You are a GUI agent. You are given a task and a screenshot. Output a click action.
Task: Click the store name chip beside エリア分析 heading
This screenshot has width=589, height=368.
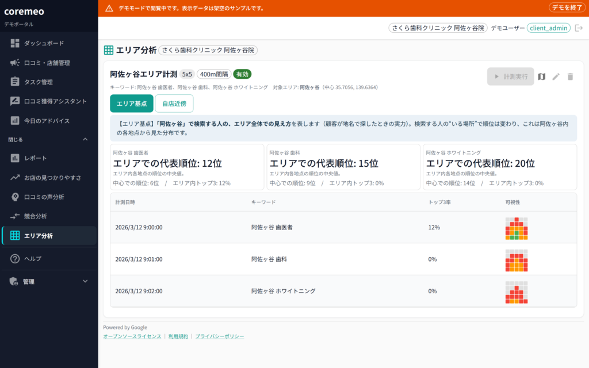(208, 50)
